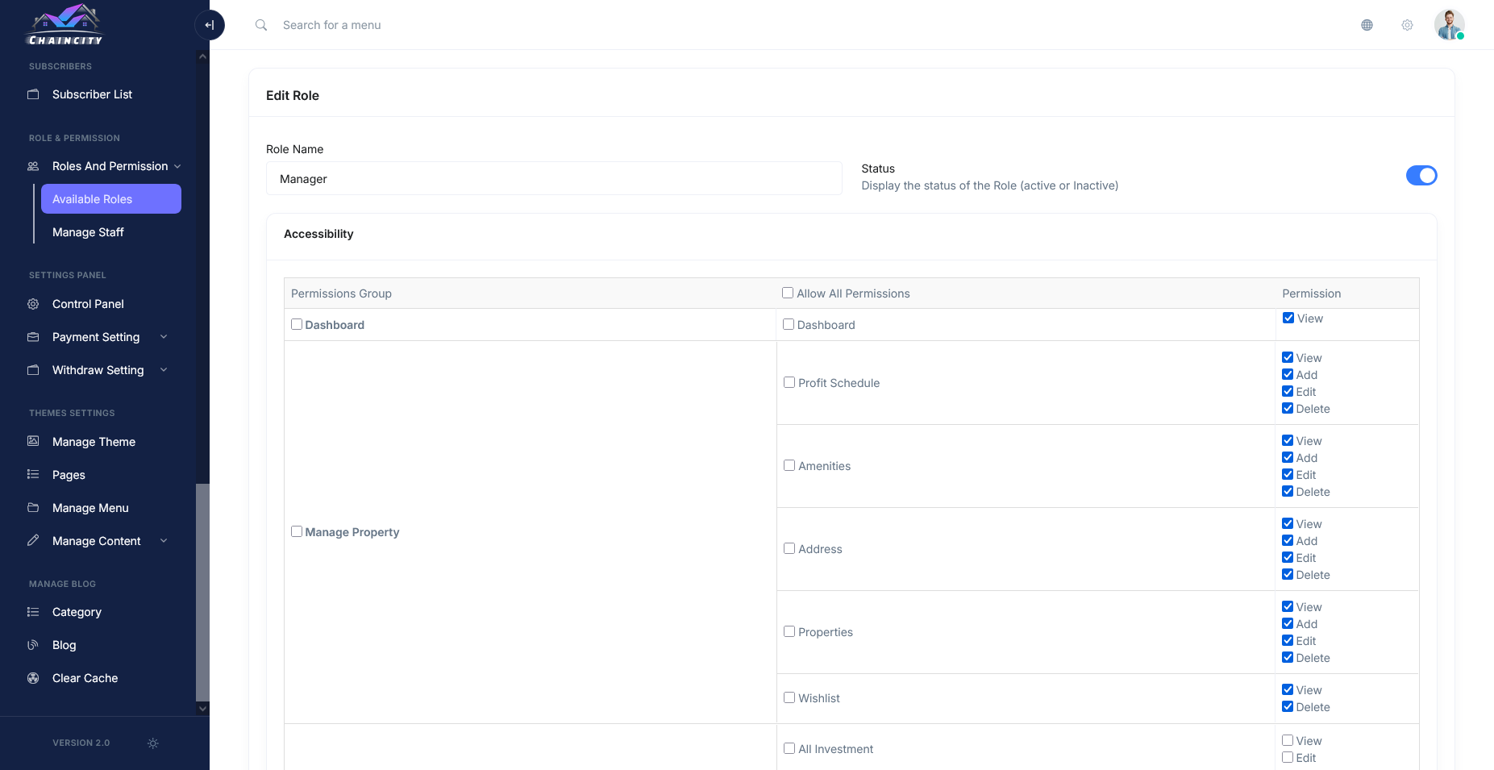1494x770 pixels.
Task: Click the Blog icon in sidebar
Action: (33, 645)
